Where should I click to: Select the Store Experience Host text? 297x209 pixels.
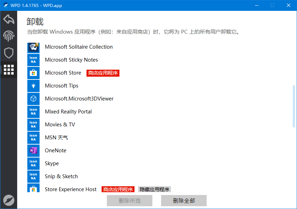tap(71, 189)
